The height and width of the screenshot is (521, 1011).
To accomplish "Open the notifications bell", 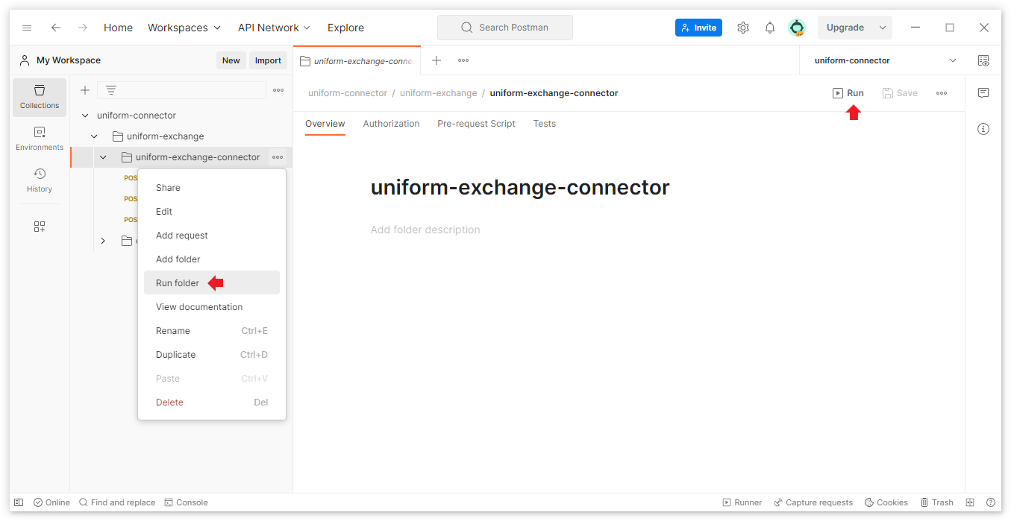I will click(x=769, y=28).
